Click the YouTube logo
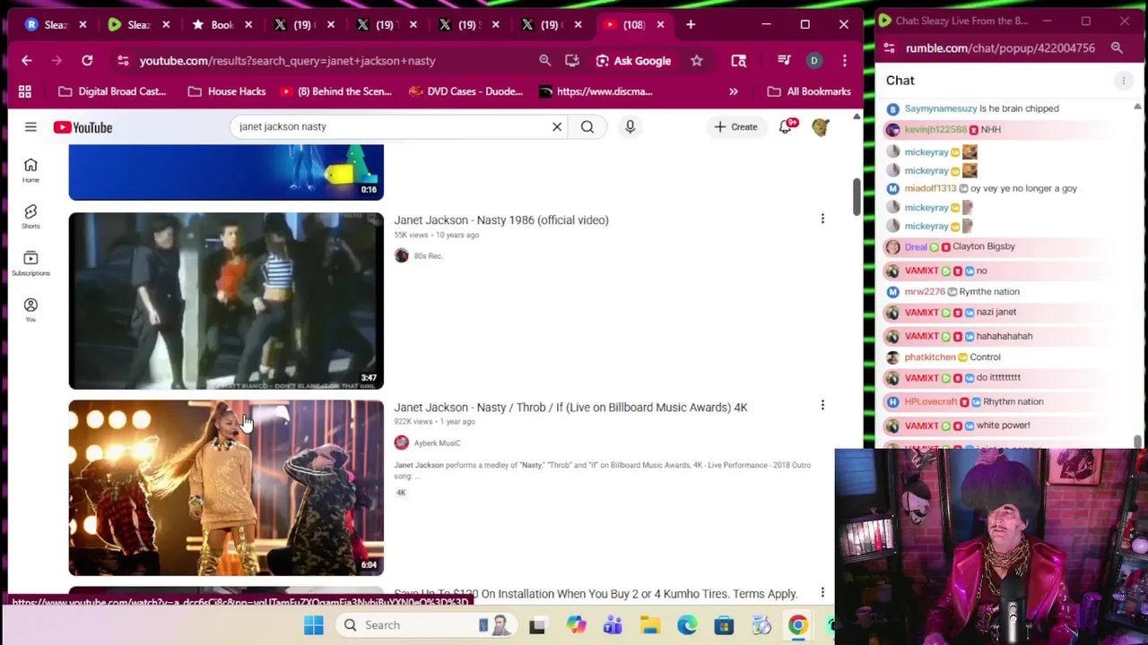Image resolution: width=1148 pixels, height=645 pixels. [x=83, y=127]
